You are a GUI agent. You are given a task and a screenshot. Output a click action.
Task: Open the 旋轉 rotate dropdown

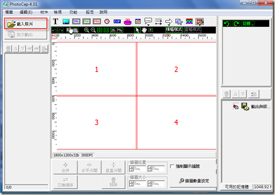pyautogui.click(x=248, y=24)
